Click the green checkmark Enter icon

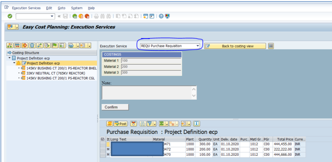coord(10,16)
